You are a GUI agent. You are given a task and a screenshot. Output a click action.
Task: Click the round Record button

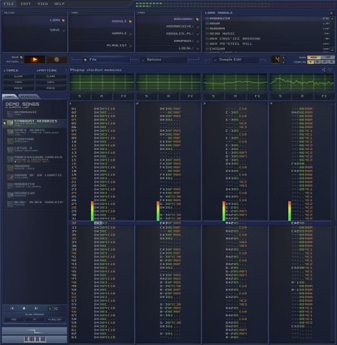coord(57,59)
